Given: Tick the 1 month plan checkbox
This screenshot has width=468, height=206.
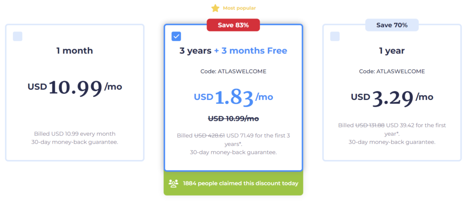Looking at the screenshot, I should [x=17, y=36].
